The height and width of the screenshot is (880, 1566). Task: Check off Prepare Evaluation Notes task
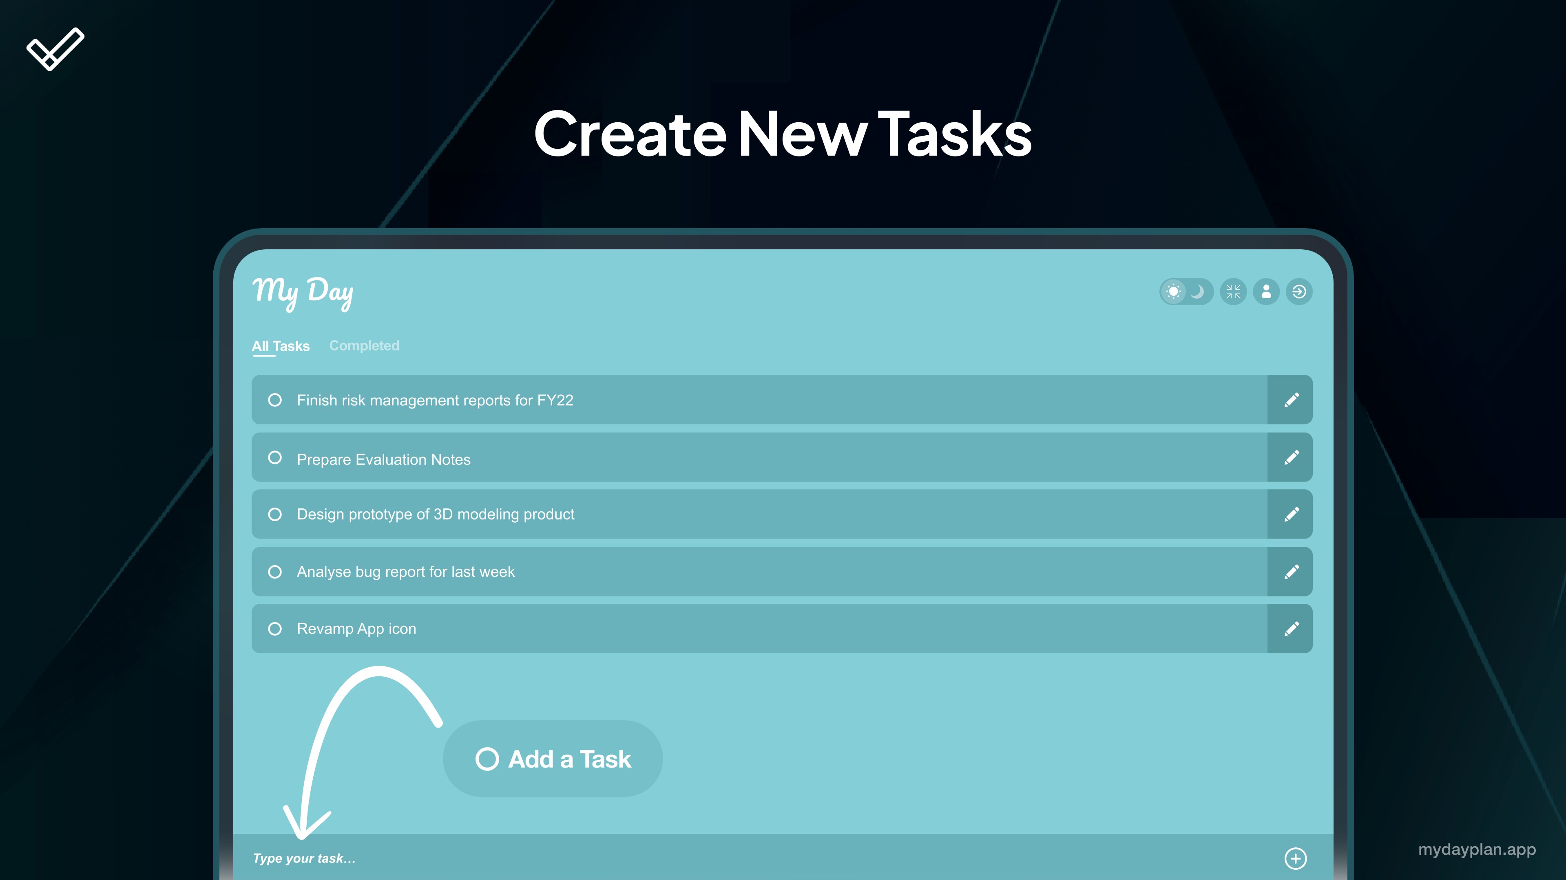click(x=275, y=457)
